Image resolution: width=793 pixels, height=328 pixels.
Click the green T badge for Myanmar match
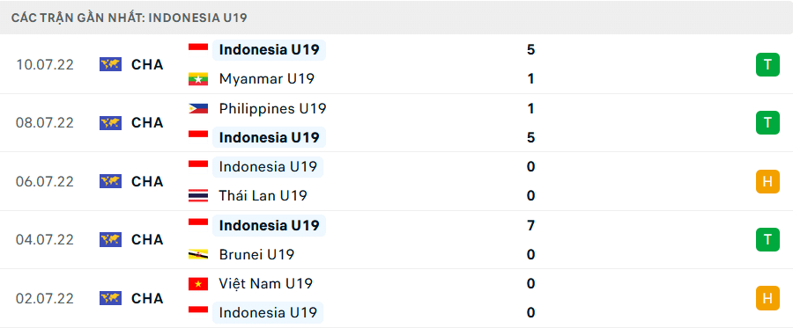pyautogui.click(x=767, y=64)
